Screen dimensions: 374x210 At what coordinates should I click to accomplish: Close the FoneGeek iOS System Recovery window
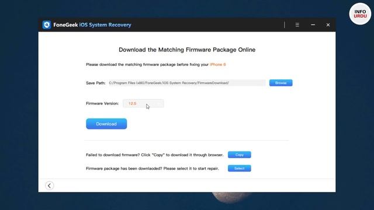(x=328, y=24)
